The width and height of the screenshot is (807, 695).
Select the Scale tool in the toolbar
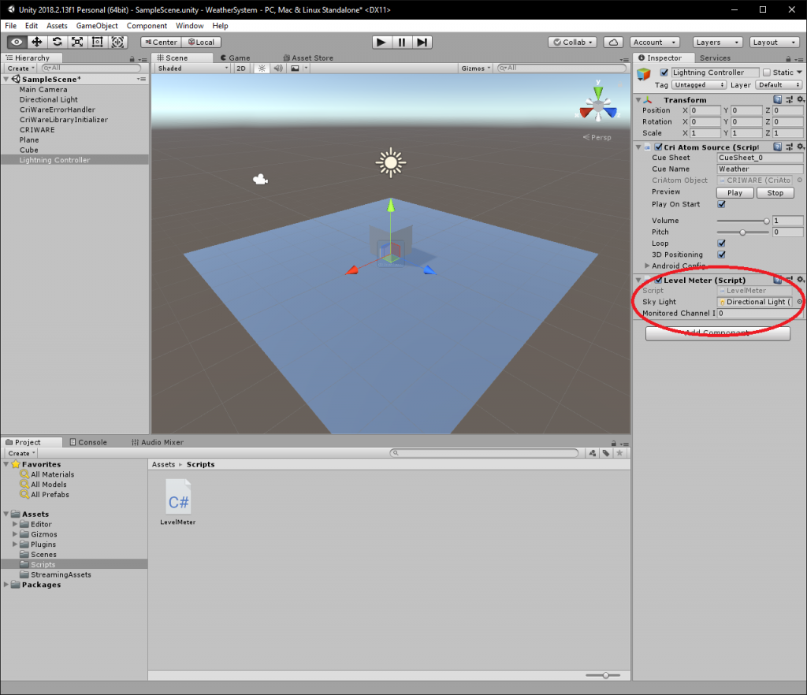click(77, 42)
